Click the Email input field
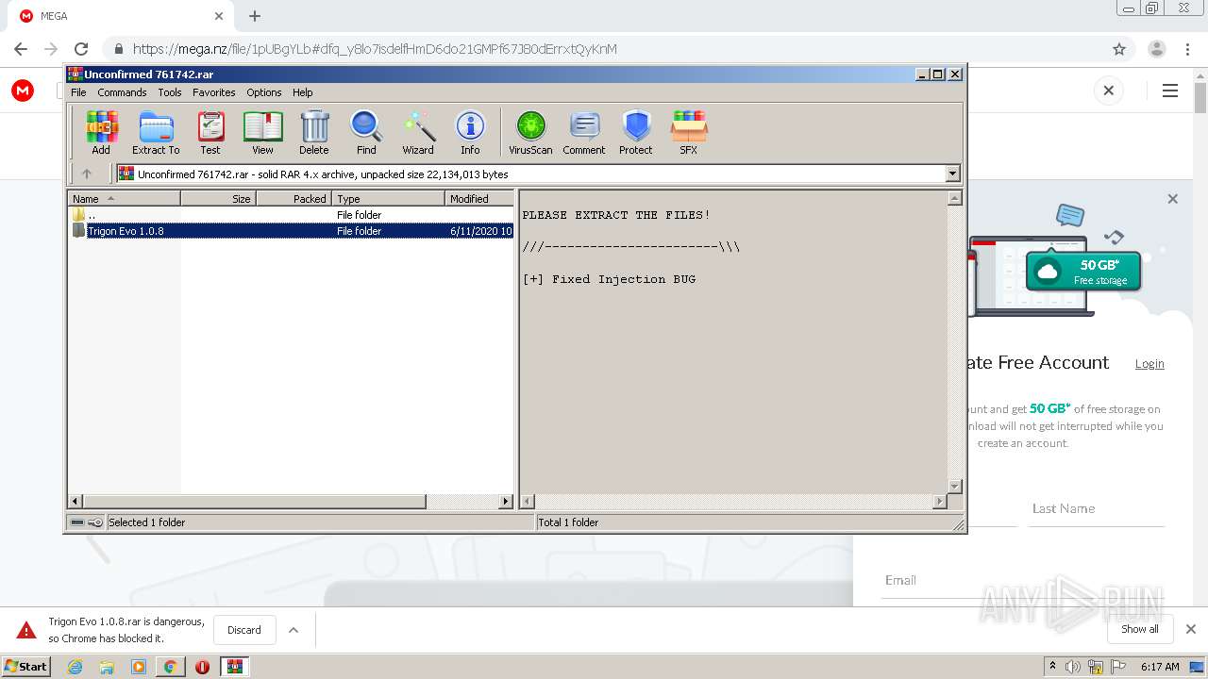1208x679 pixels. 1024,580
